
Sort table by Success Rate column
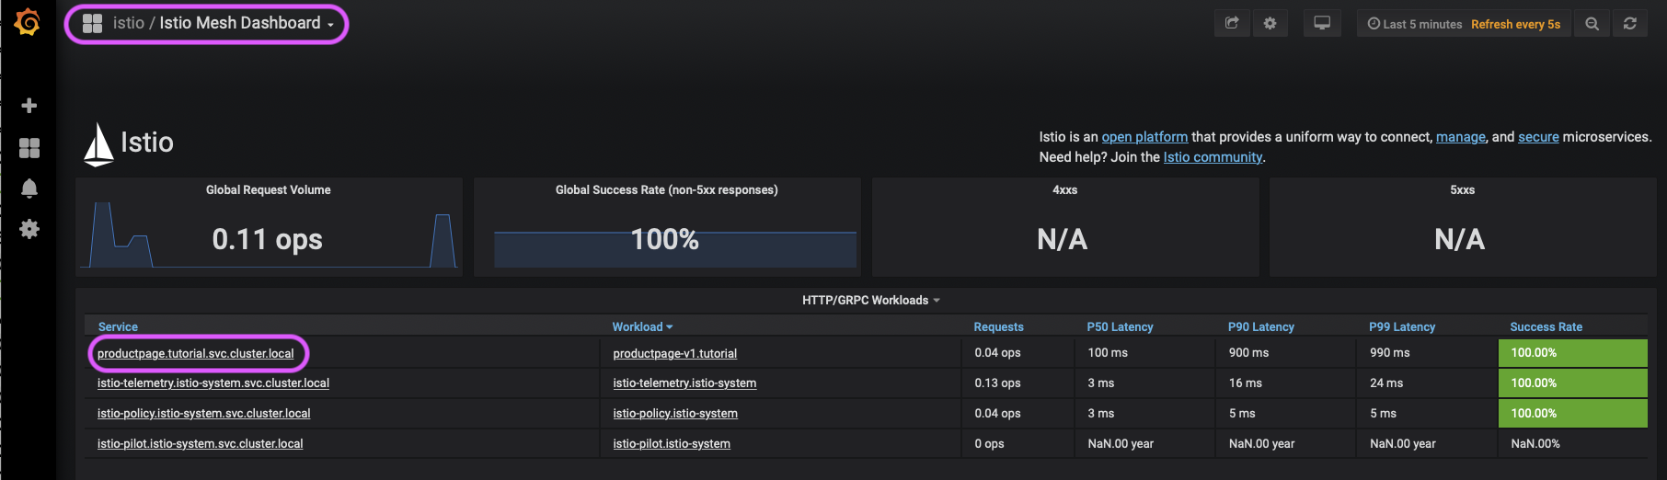1546,327
